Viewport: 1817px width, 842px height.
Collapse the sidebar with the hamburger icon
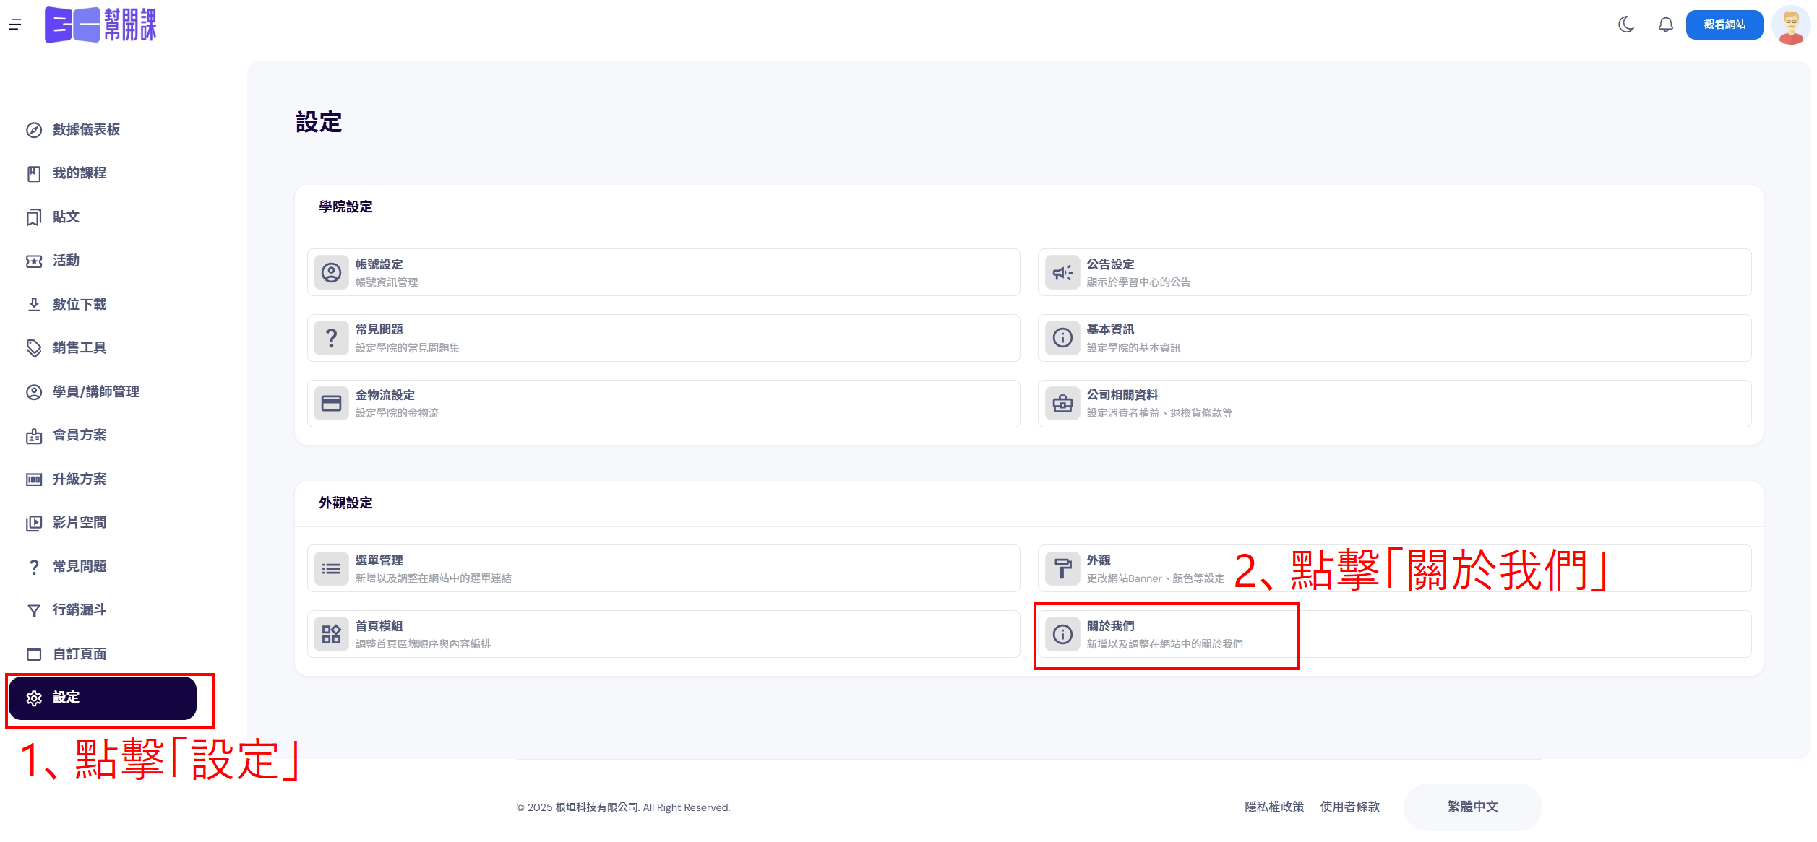pyautogui.click(x=14, y=25)
